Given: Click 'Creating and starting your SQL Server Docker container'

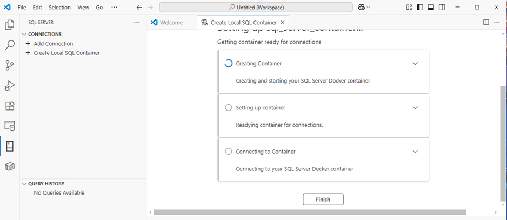Looking at the screenshot, I should 303,81.
